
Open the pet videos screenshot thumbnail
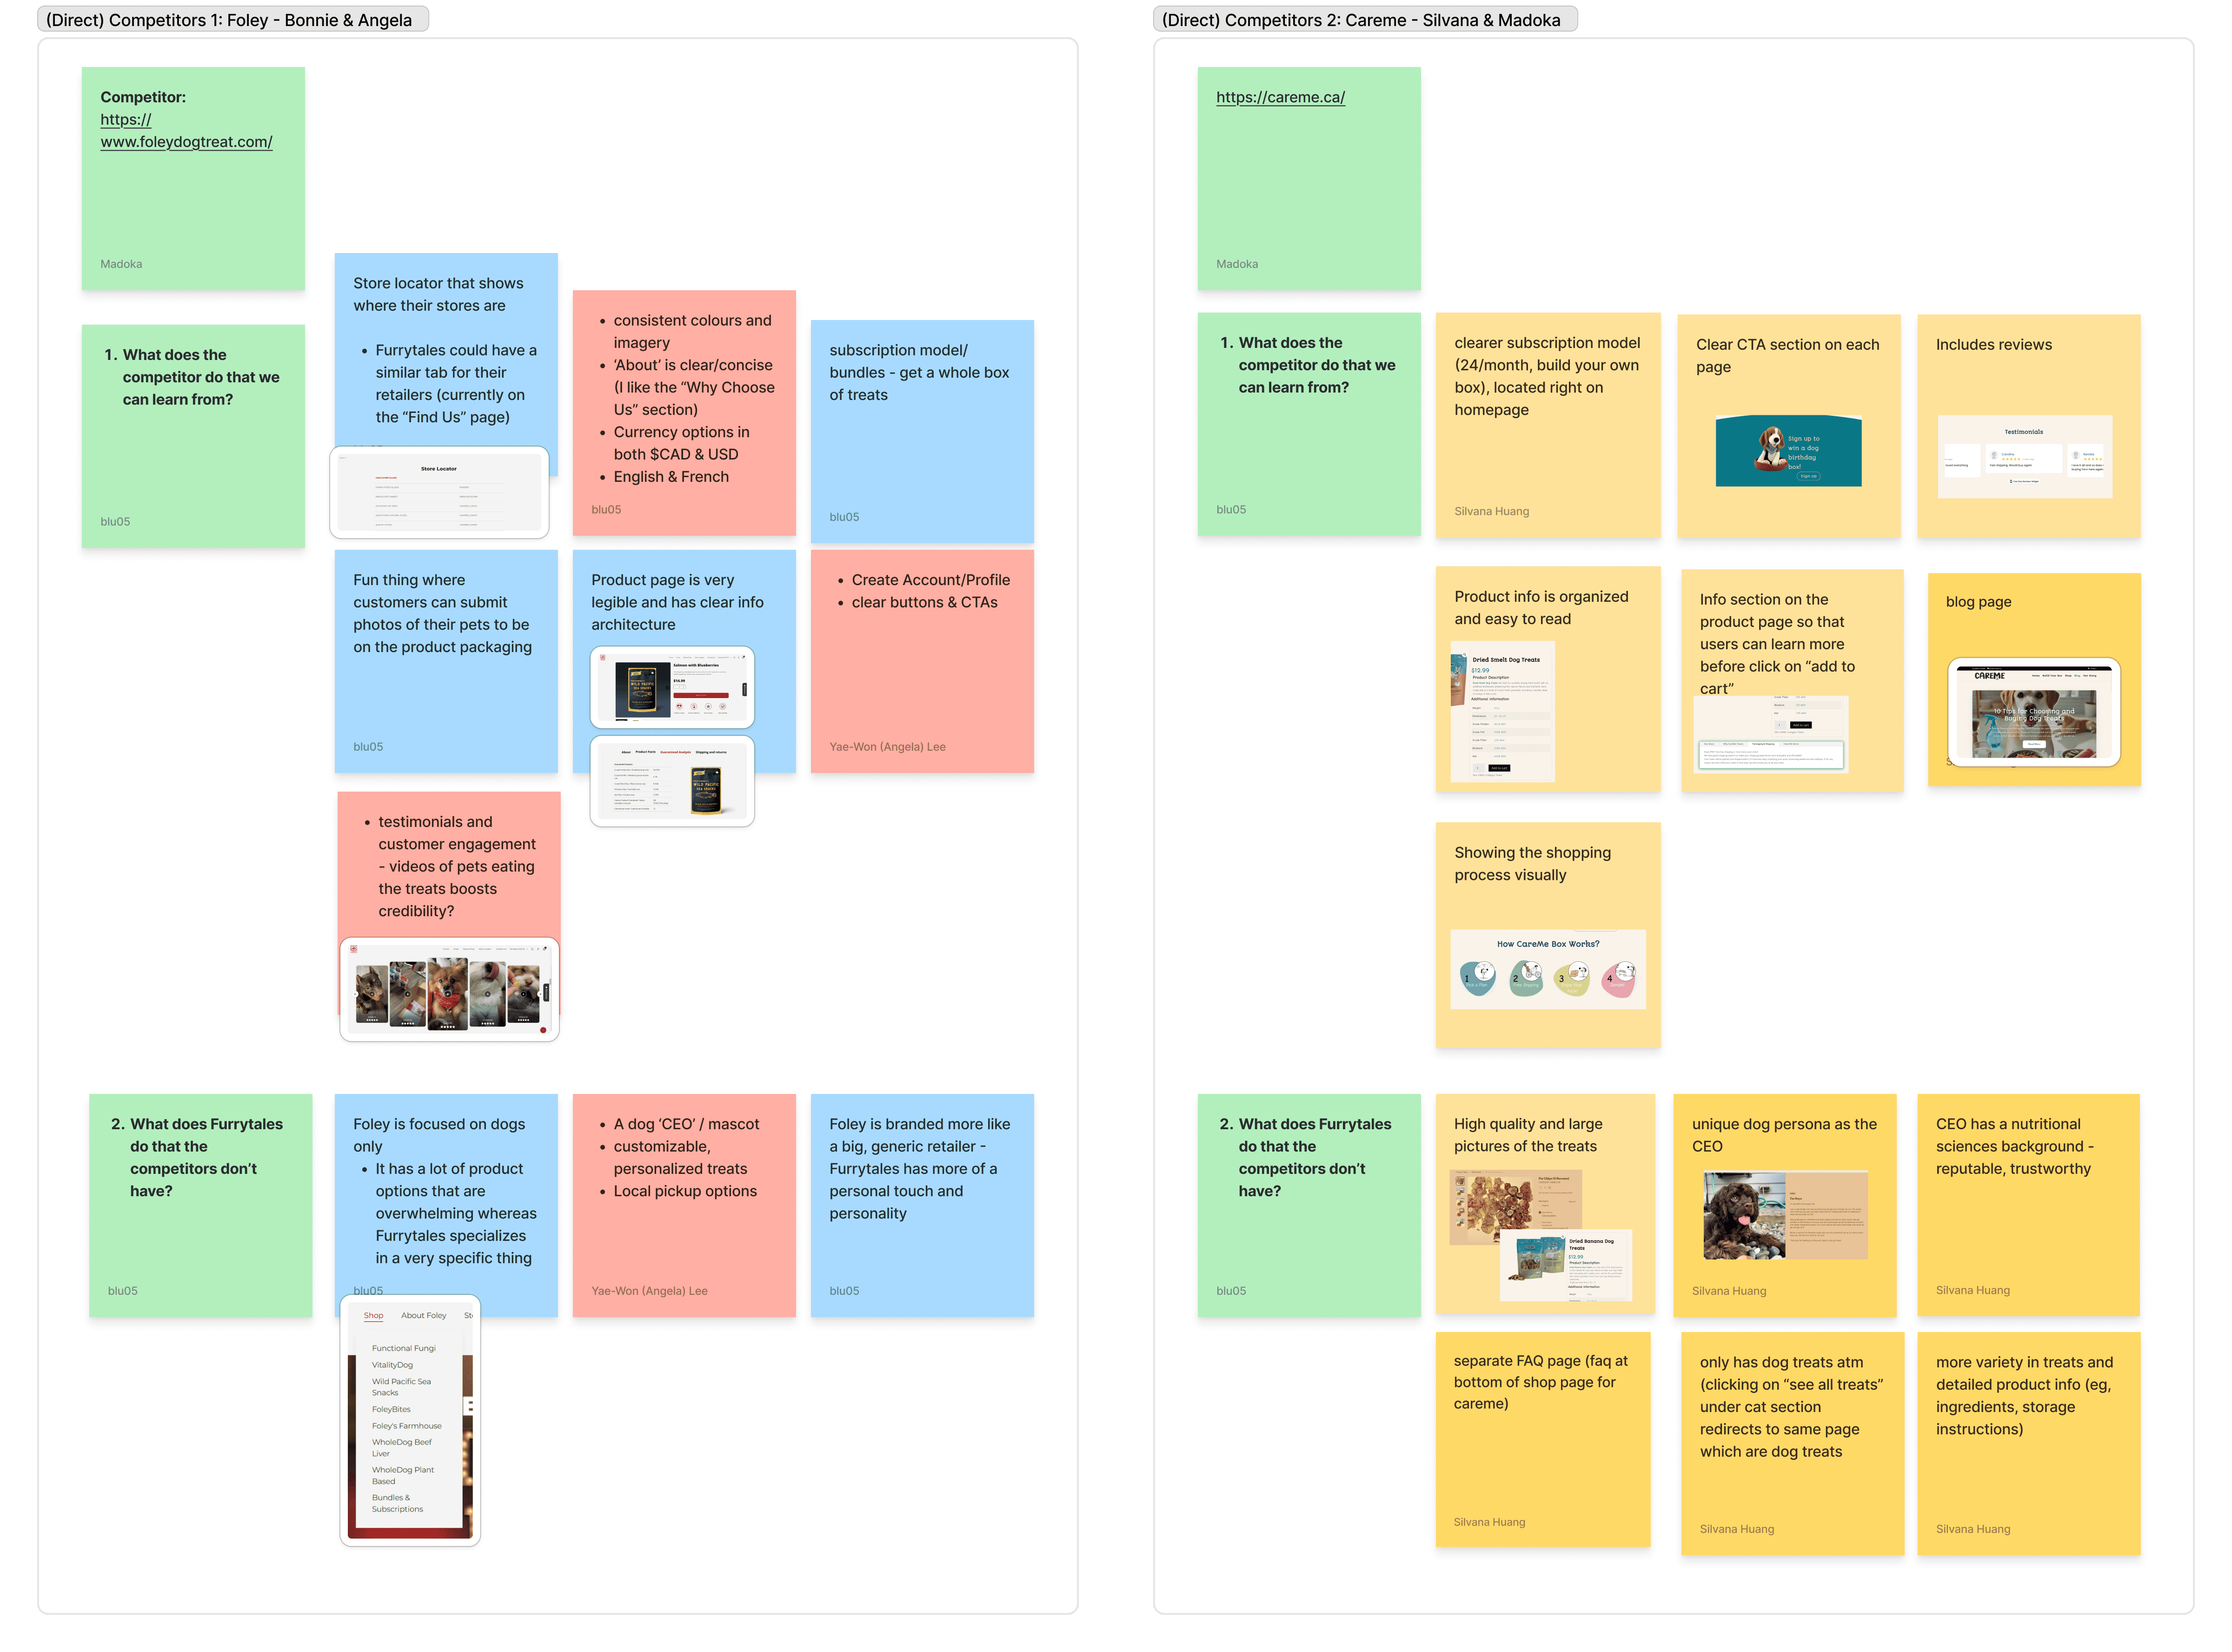tap(449, 989)
